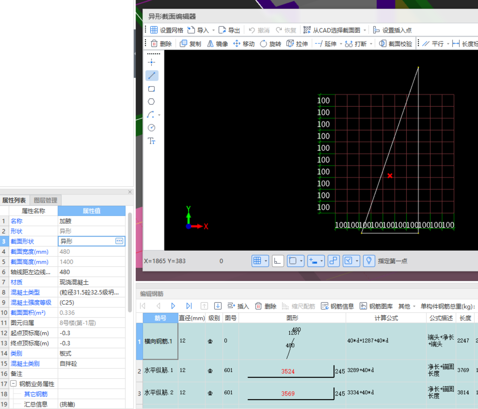Image resolution: width=478 pixels, height=409 pixels.
Task: Toggle object snap button
Action: point(293,261)
